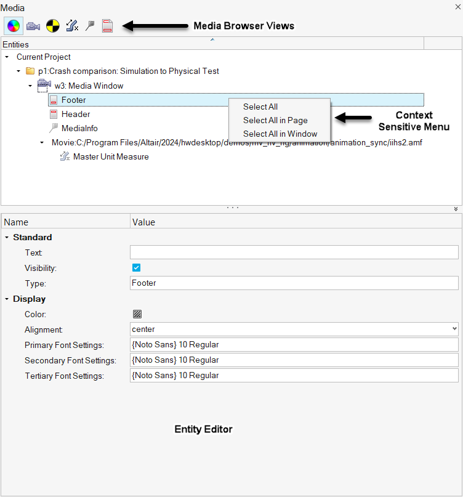Screen dimensions: 463x497
Task: Collapse the Current Project tree node
Action: point(7,57)
